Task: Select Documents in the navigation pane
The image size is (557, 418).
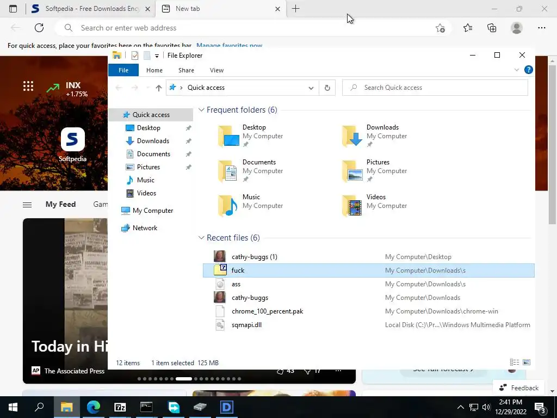Action: tap(153, 154)
